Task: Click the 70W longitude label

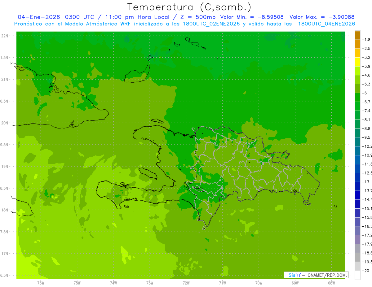Action: point(259,283)
